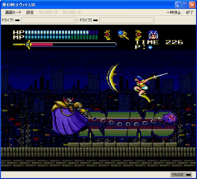This screenshot has width=197, height=179.
Task: Pause emulation with 一時停止
Action: point(174,13)
